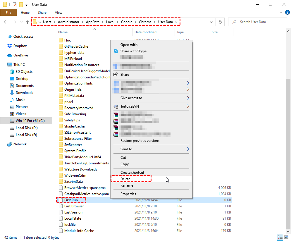Select the Local State file
This screenshot has height=241, width=291.
(73, 218)
